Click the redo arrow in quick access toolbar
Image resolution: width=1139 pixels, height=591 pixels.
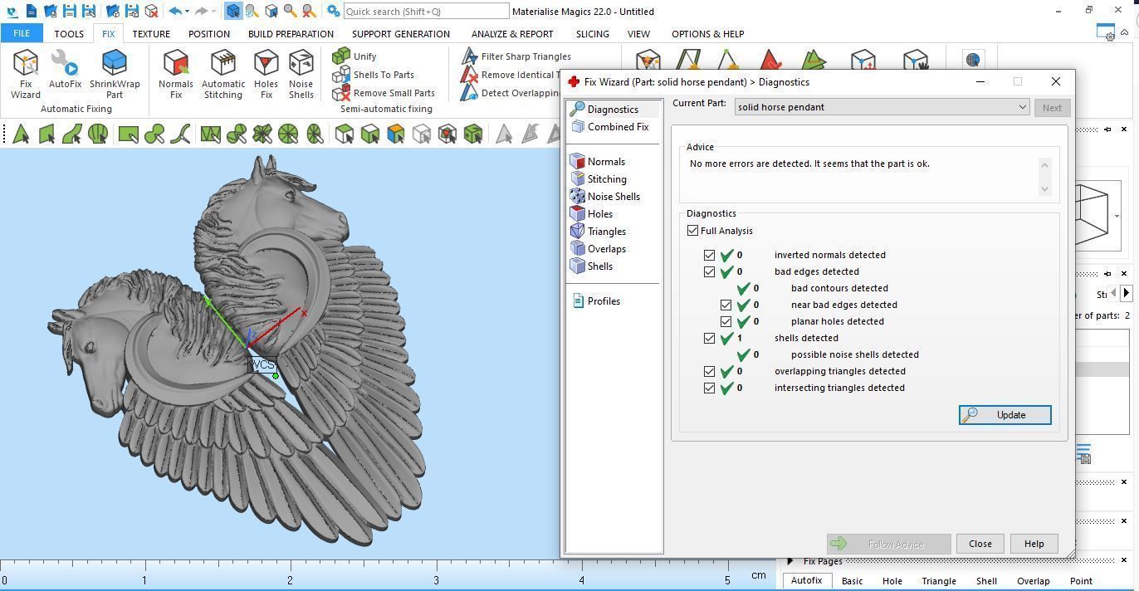tap(201, 11)
